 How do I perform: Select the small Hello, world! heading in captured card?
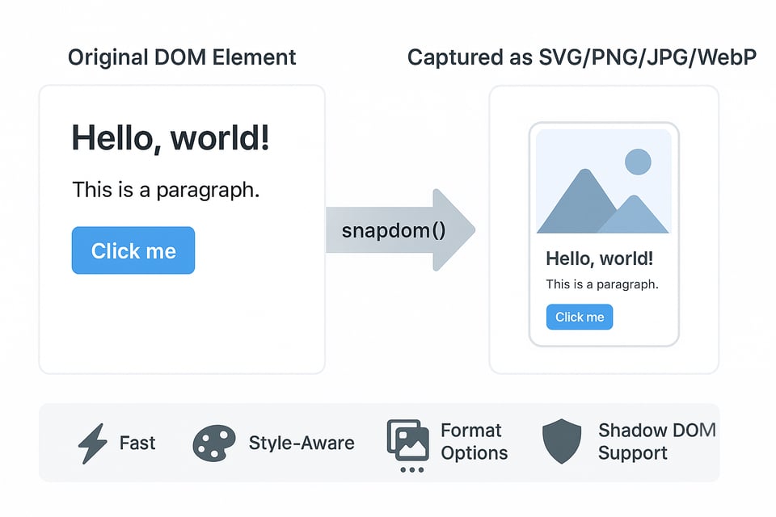pos(599,258)
